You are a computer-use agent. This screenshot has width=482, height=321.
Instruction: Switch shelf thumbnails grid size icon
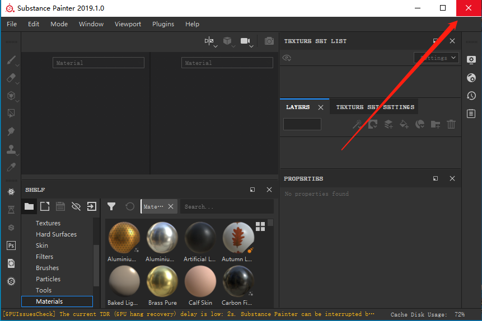click(260, 226)
